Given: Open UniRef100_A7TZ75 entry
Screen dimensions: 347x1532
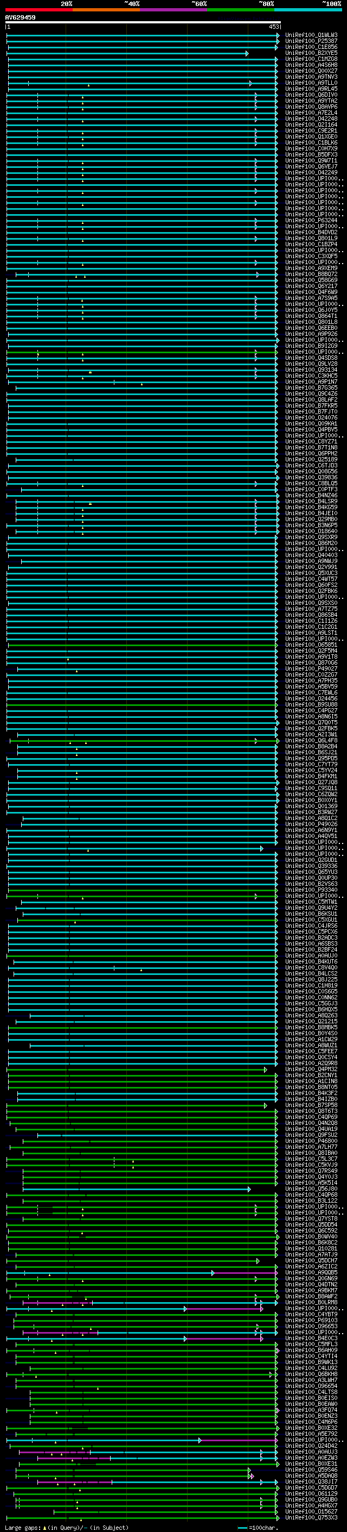Looking at the screenshot, I should pyautogui.click(x=311, y=609).
